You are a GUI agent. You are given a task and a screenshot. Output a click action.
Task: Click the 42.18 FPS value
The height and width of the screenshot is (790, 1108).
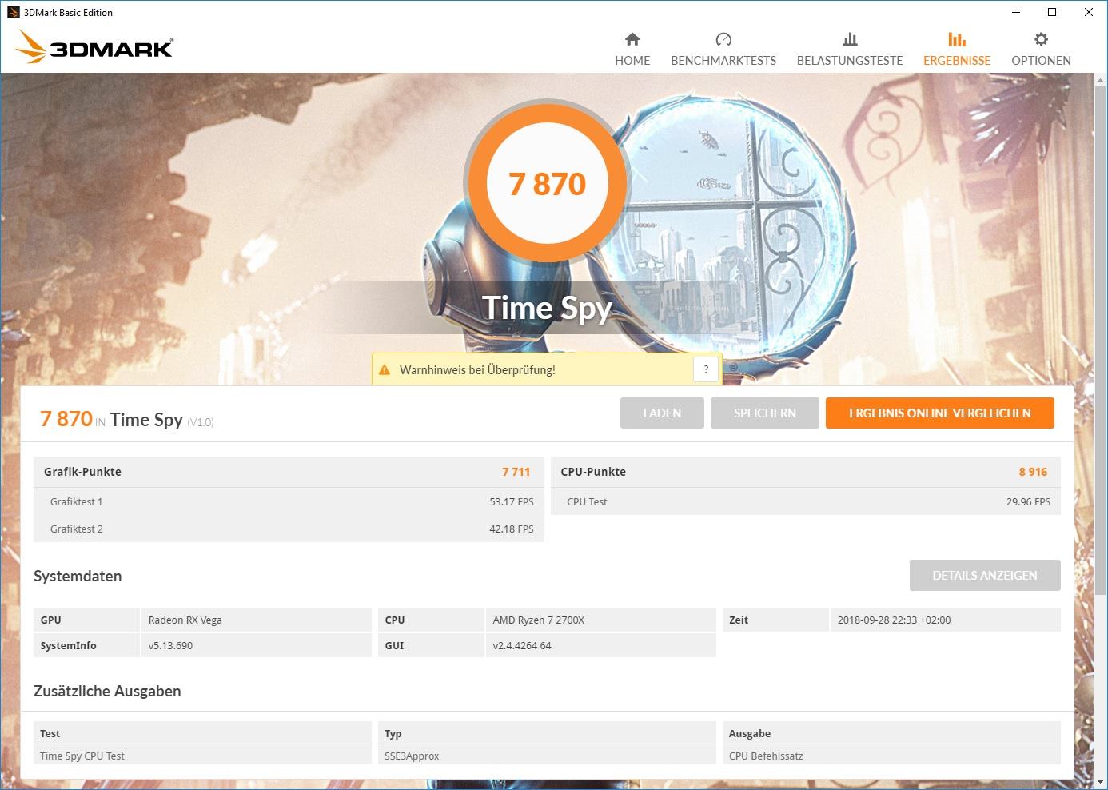coord(512,529)
